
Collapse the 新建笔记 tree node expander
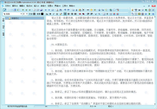coord(7,18)
